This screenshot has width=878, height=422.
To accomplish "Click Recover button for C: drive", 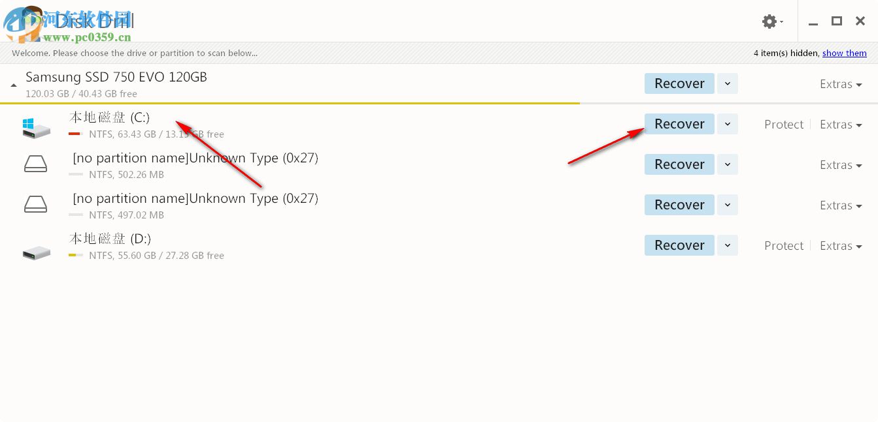I will pyautogui.click(x=679, y=124).
